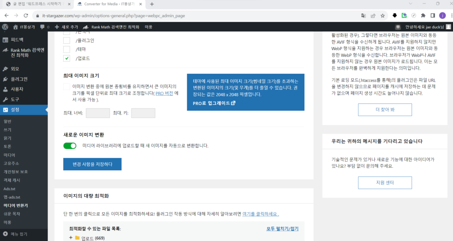Check the /테마 directory checkbox

click(x=66, y=50)
